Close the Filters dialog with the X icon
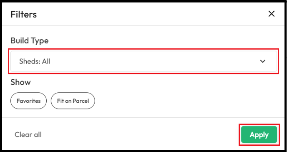287x152 pixels. click(272, 14)
